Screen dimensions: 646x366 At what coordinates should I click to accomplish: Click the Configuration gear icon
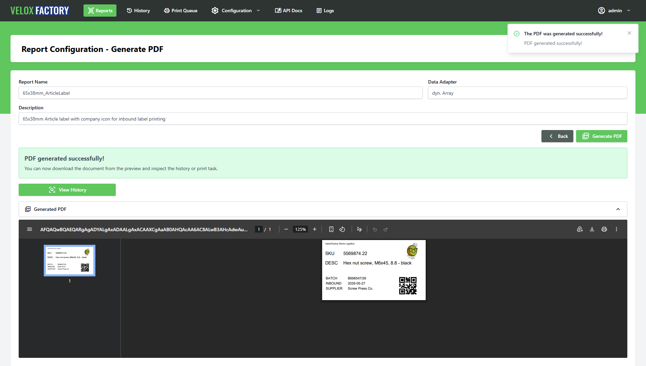215,11
